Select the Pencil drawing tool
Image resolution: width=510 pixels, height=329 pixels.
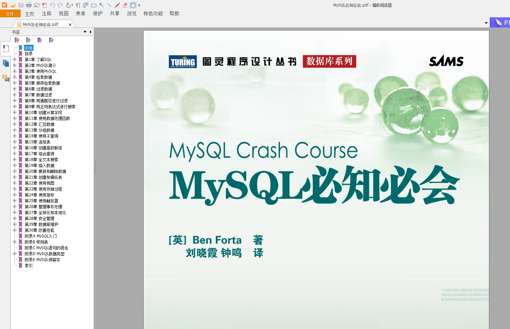pos(117,5)
